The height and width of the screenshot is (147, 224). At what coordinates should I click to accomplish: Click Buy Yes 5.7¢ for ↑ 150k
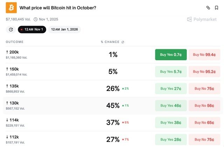171,71
